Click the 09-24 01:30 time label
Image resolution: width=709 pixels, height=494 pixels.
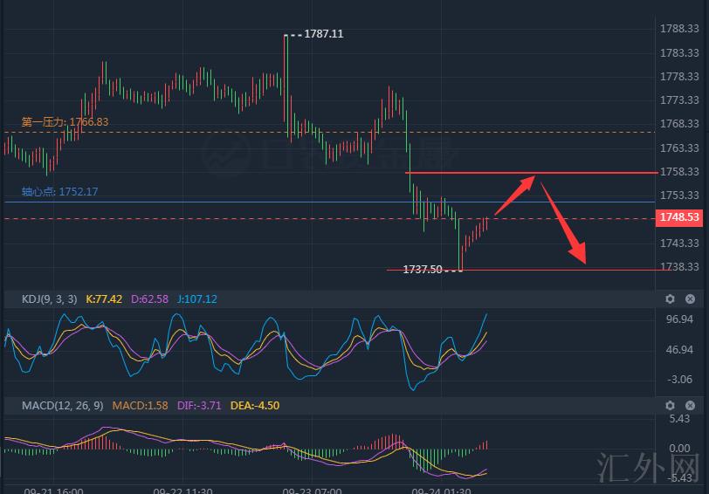(x=441, y=491)
